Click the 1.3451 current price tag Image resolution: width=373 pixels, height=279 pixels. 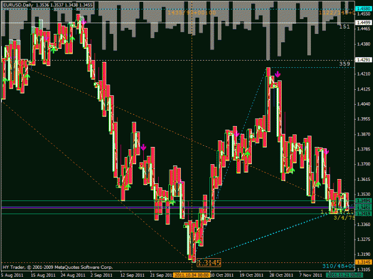364,208
